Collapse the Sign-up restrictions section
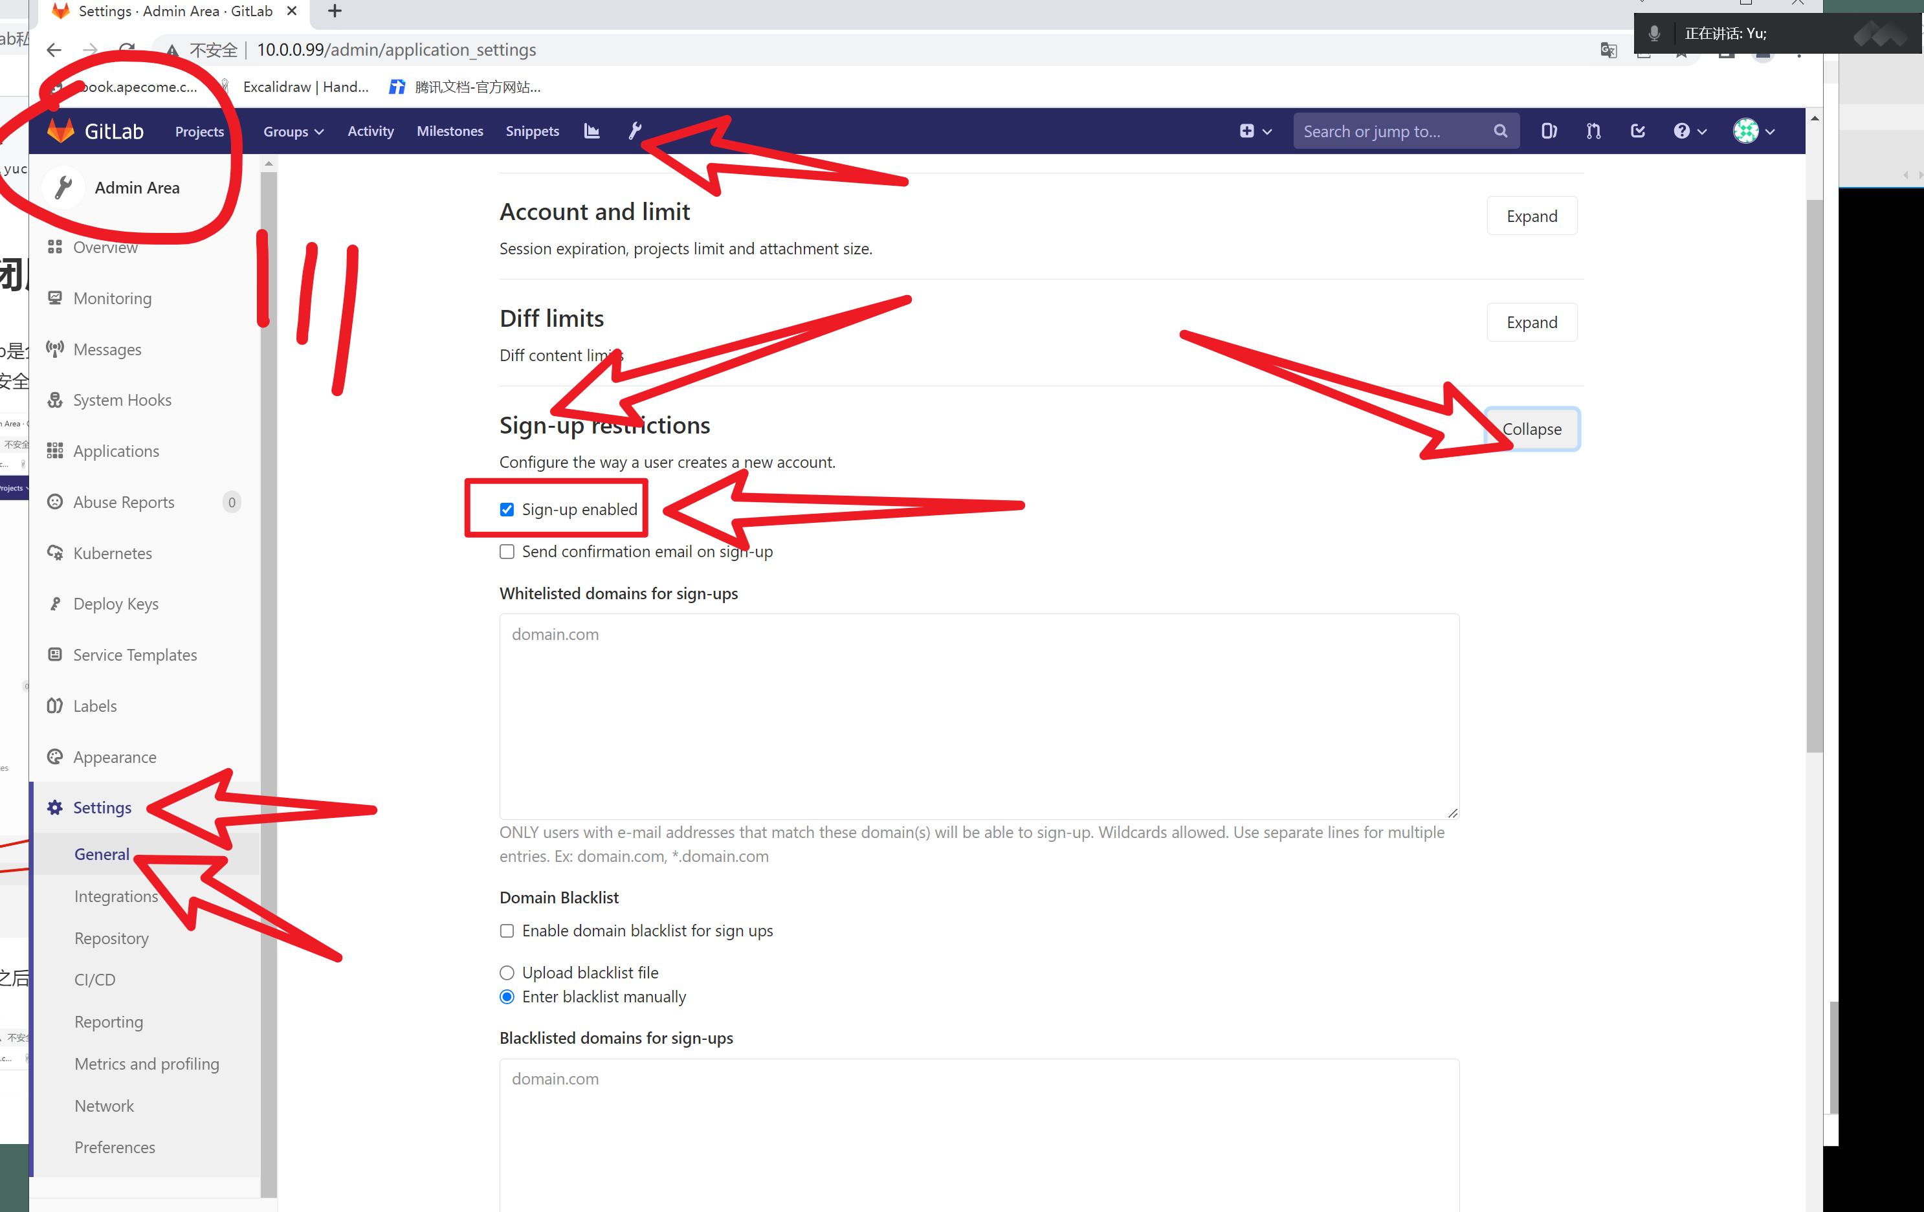 point(1531,429)
